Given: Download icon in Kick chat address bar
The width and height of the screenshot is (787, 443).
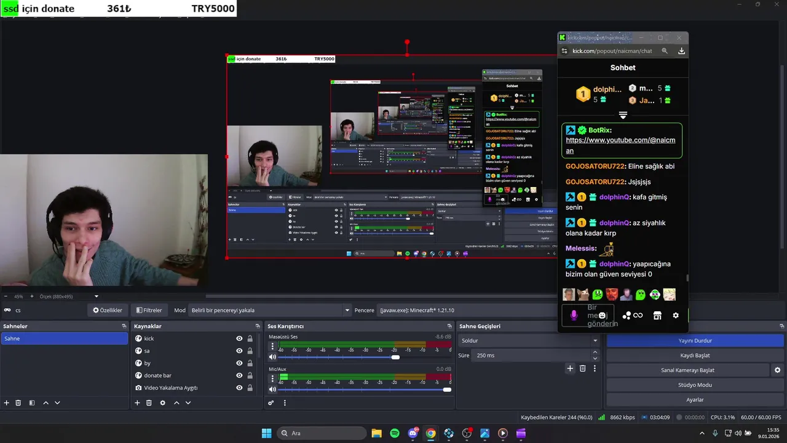Looking at the screenshot, I should coord(681,51).
